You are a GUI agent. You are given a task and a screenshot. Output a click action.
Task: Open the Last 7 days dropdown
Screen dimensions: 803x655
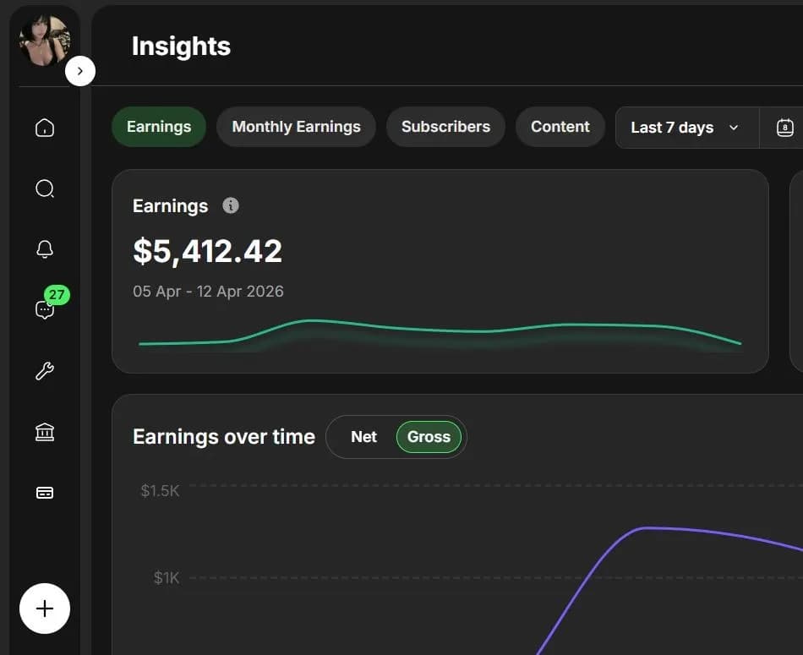[686, 128]
